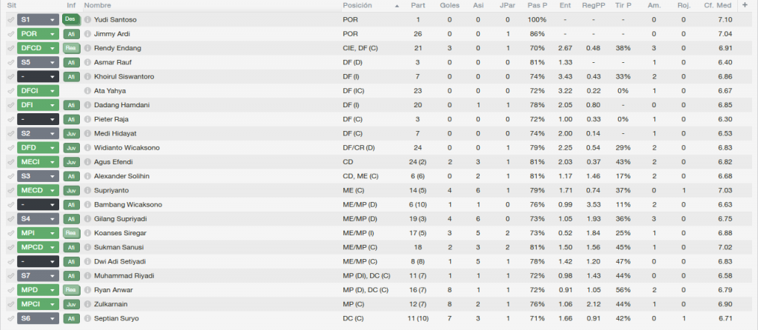This screenshot has height=330, width=758.
Task: Open the Juv status badge for Supriyanto
Action: [71, 190]
